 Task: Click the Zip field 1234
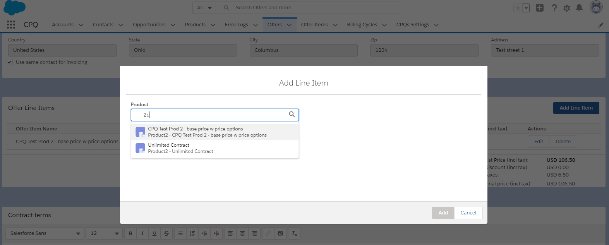tap(424, 50)
